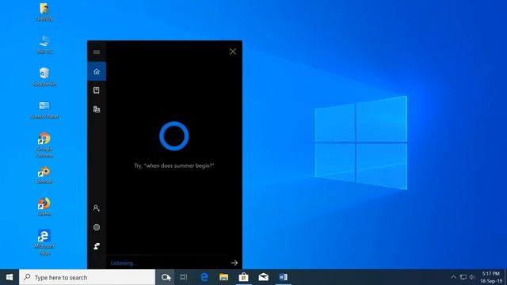Open File Explorer from taskbar
The image size is (507, 285).
coord(223,277)
